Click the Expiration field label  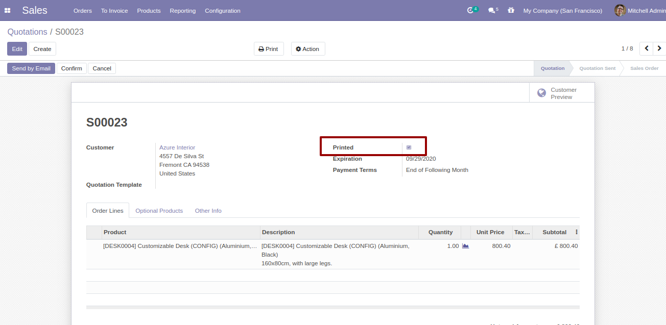pyautogui.click(x=347, y=159)
